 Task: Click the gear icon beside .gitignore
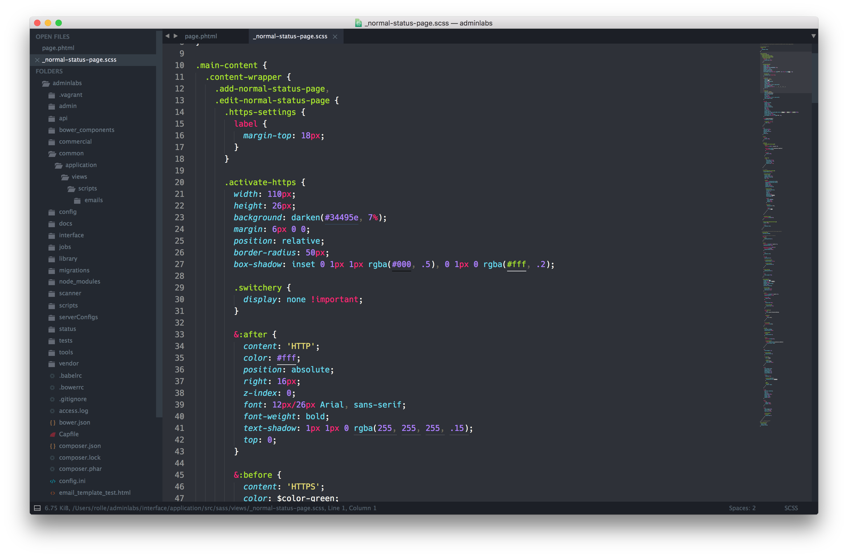(52, 399)
